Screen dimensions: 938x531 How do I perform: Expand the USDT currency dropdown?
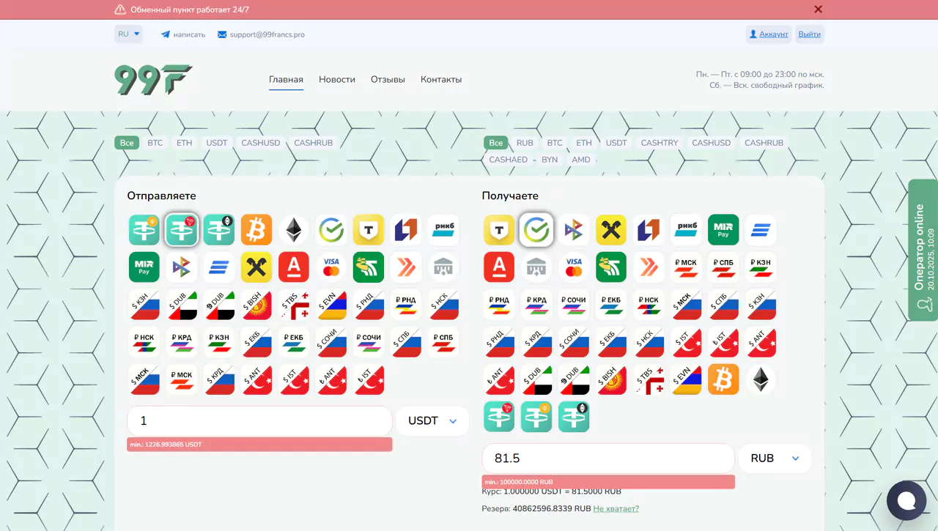tap(432, 421)
